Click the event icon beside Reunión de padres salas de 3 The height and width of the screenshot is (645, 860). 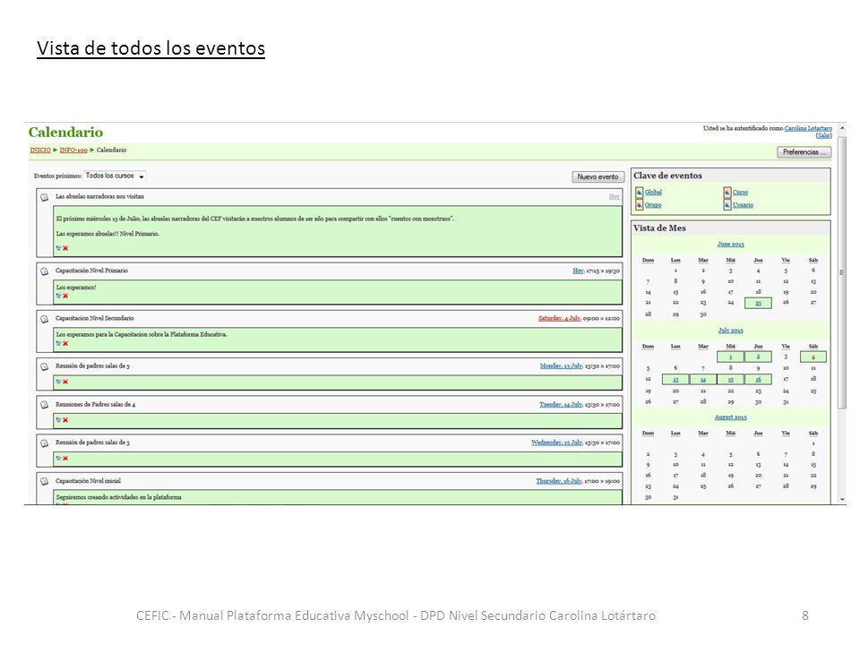tap(45, 443)
